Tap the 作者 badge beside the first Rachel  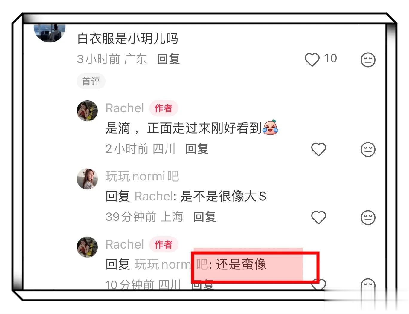click(x=164, y=108)
